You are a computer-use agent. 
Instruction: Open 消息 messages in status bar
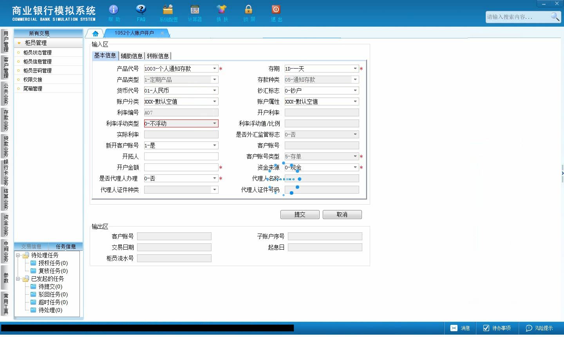point(460,328)
